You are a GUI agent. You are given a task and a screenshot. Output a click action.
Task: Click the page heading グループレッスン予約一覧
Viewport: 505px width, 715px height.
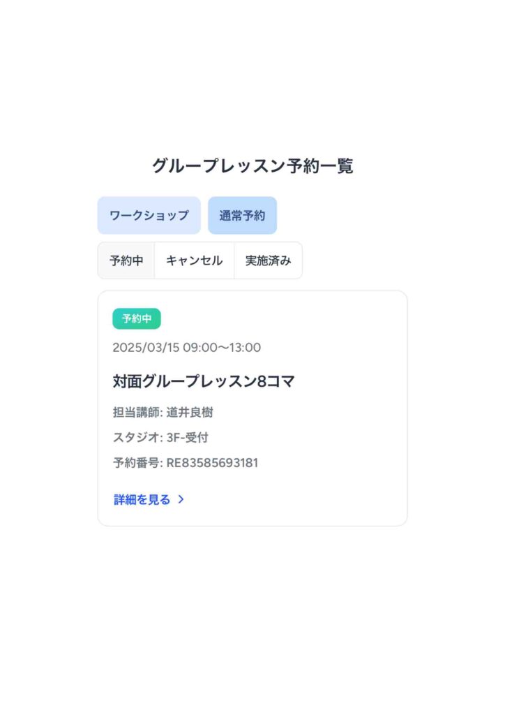(x=252, y=165)
